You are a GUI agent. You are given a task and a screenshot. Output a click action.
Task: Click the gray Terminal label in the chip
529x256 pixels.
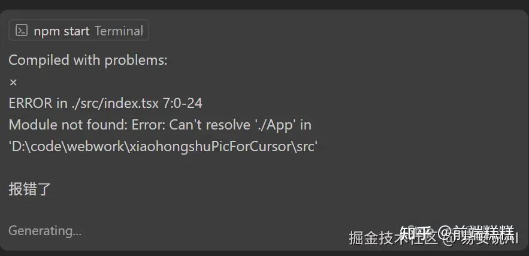click(x=119, y=31)
